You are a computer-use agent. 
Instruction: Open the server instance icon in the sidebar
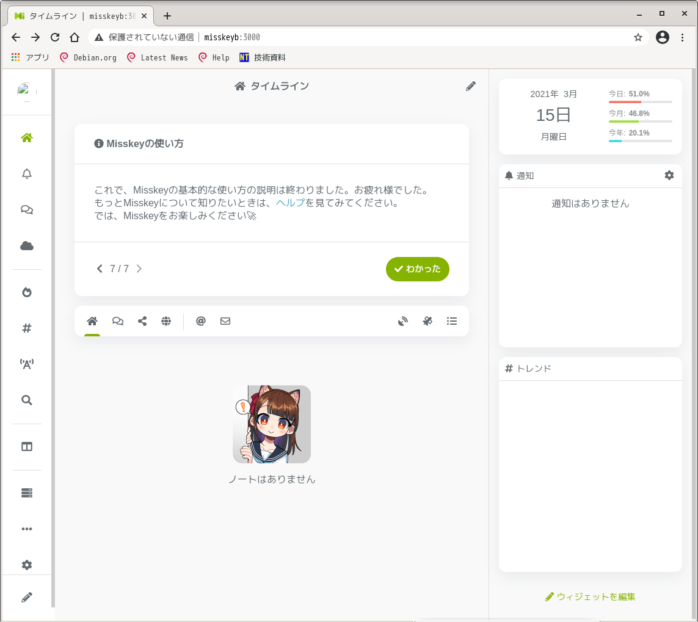[27, 493]
